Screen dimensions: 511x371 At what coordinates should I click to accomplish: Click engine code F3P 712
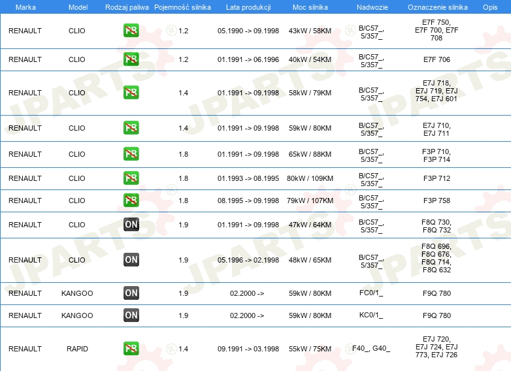(x=437, y=178)
